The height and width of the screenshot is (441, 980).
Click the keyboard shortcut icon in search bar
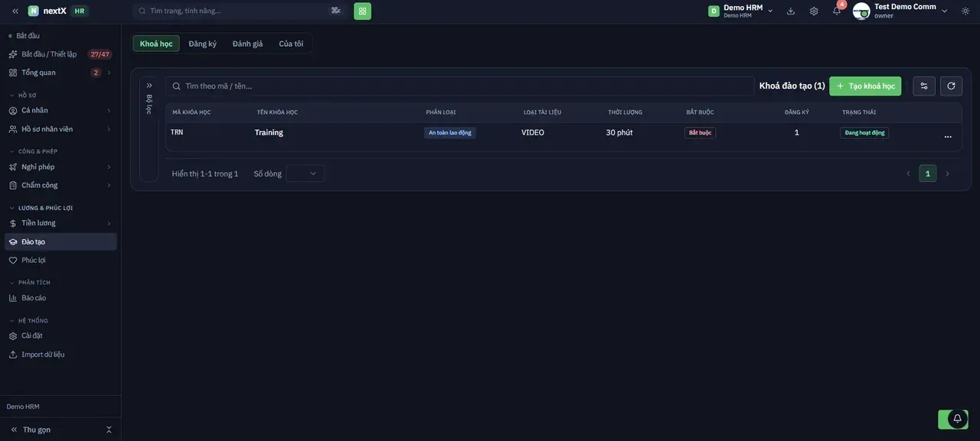tap(335, 11)
